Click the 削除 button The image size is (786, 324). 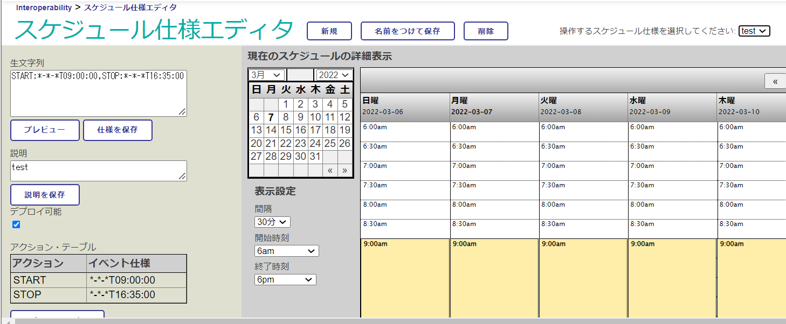[485, 31]
